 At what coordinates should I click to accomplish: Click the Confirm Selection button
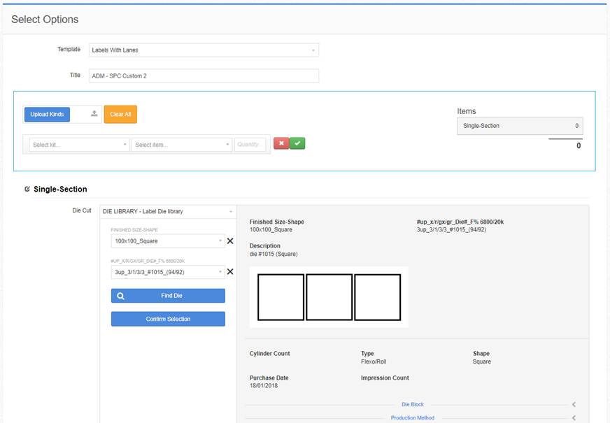tap(168, 319)
